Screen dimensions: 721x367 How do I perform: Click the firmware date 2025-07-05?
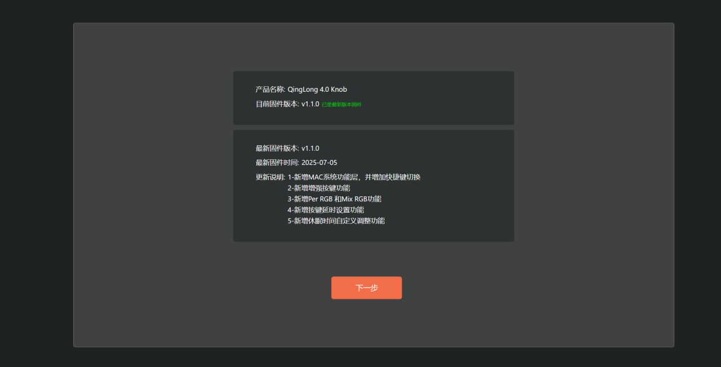319,163
